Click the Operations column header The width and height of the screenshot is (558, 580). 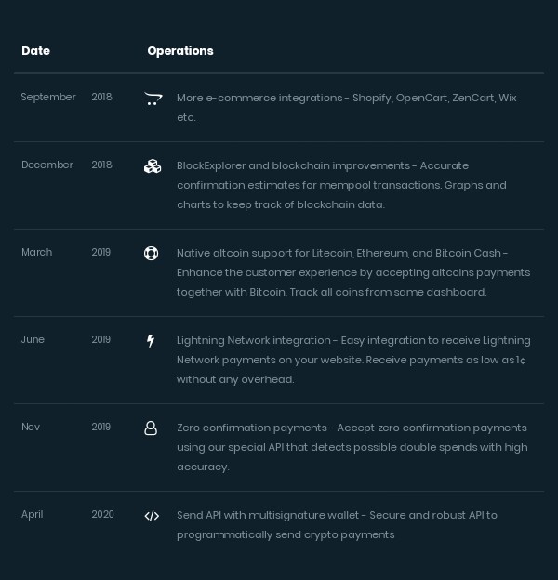[180, 51]
